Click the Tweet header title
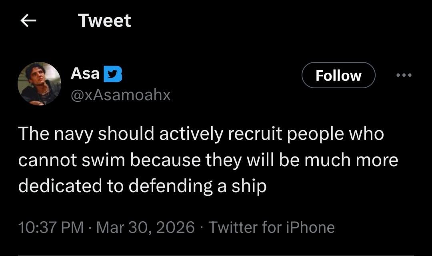This screenshot has height=256, width=432. tap(104, 21)
